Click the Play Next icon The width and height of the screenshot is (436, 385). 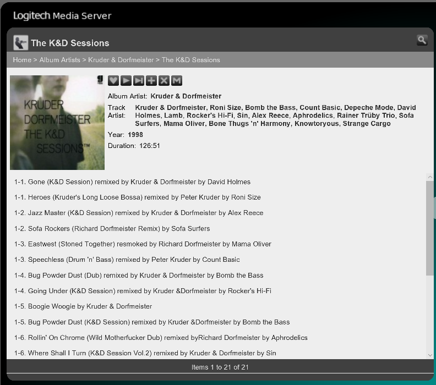(139, 81)
